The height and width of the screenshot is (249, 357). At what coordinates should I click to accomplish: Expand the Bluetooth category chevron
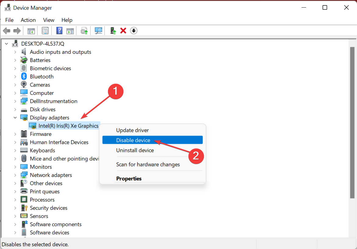coord(15,77)
